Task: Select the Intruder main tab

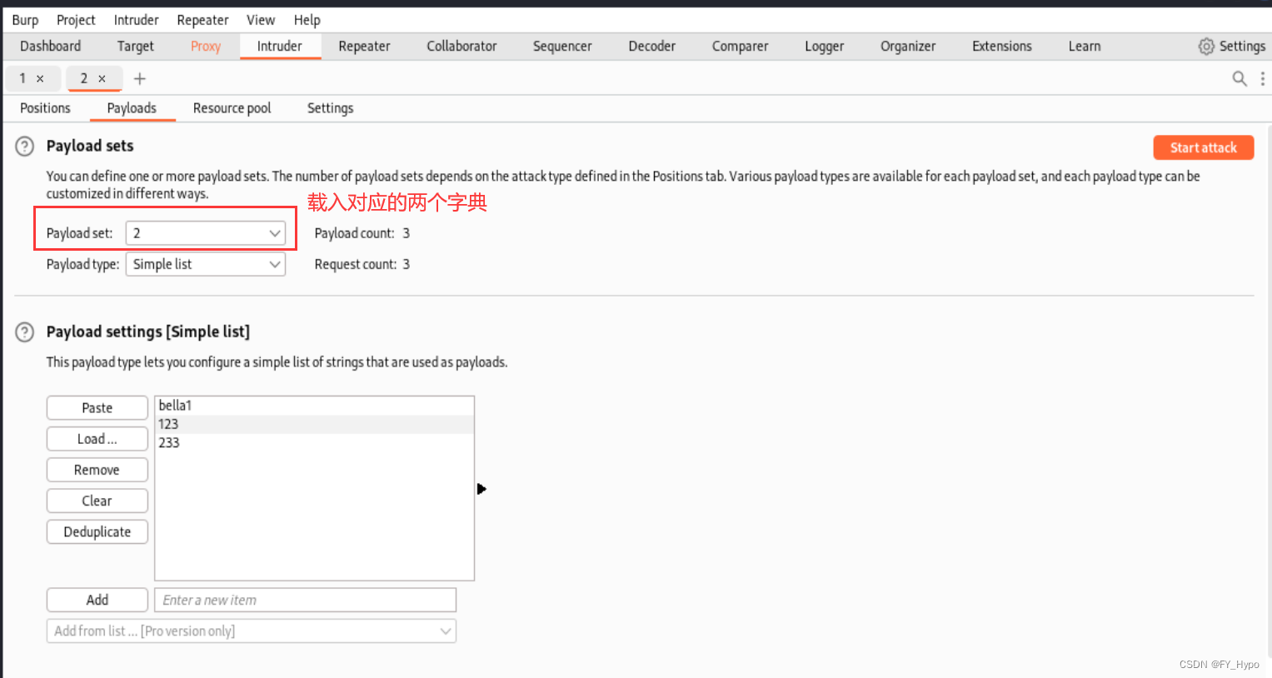Action: tap(280, 47)
